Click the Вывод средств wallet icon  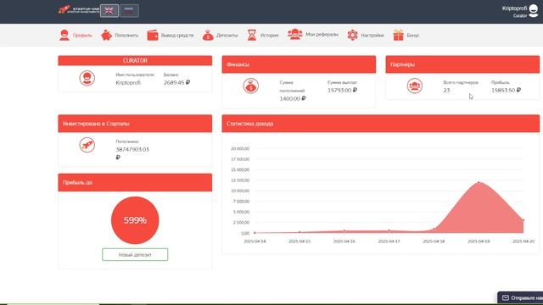click(x=153, y=35)
